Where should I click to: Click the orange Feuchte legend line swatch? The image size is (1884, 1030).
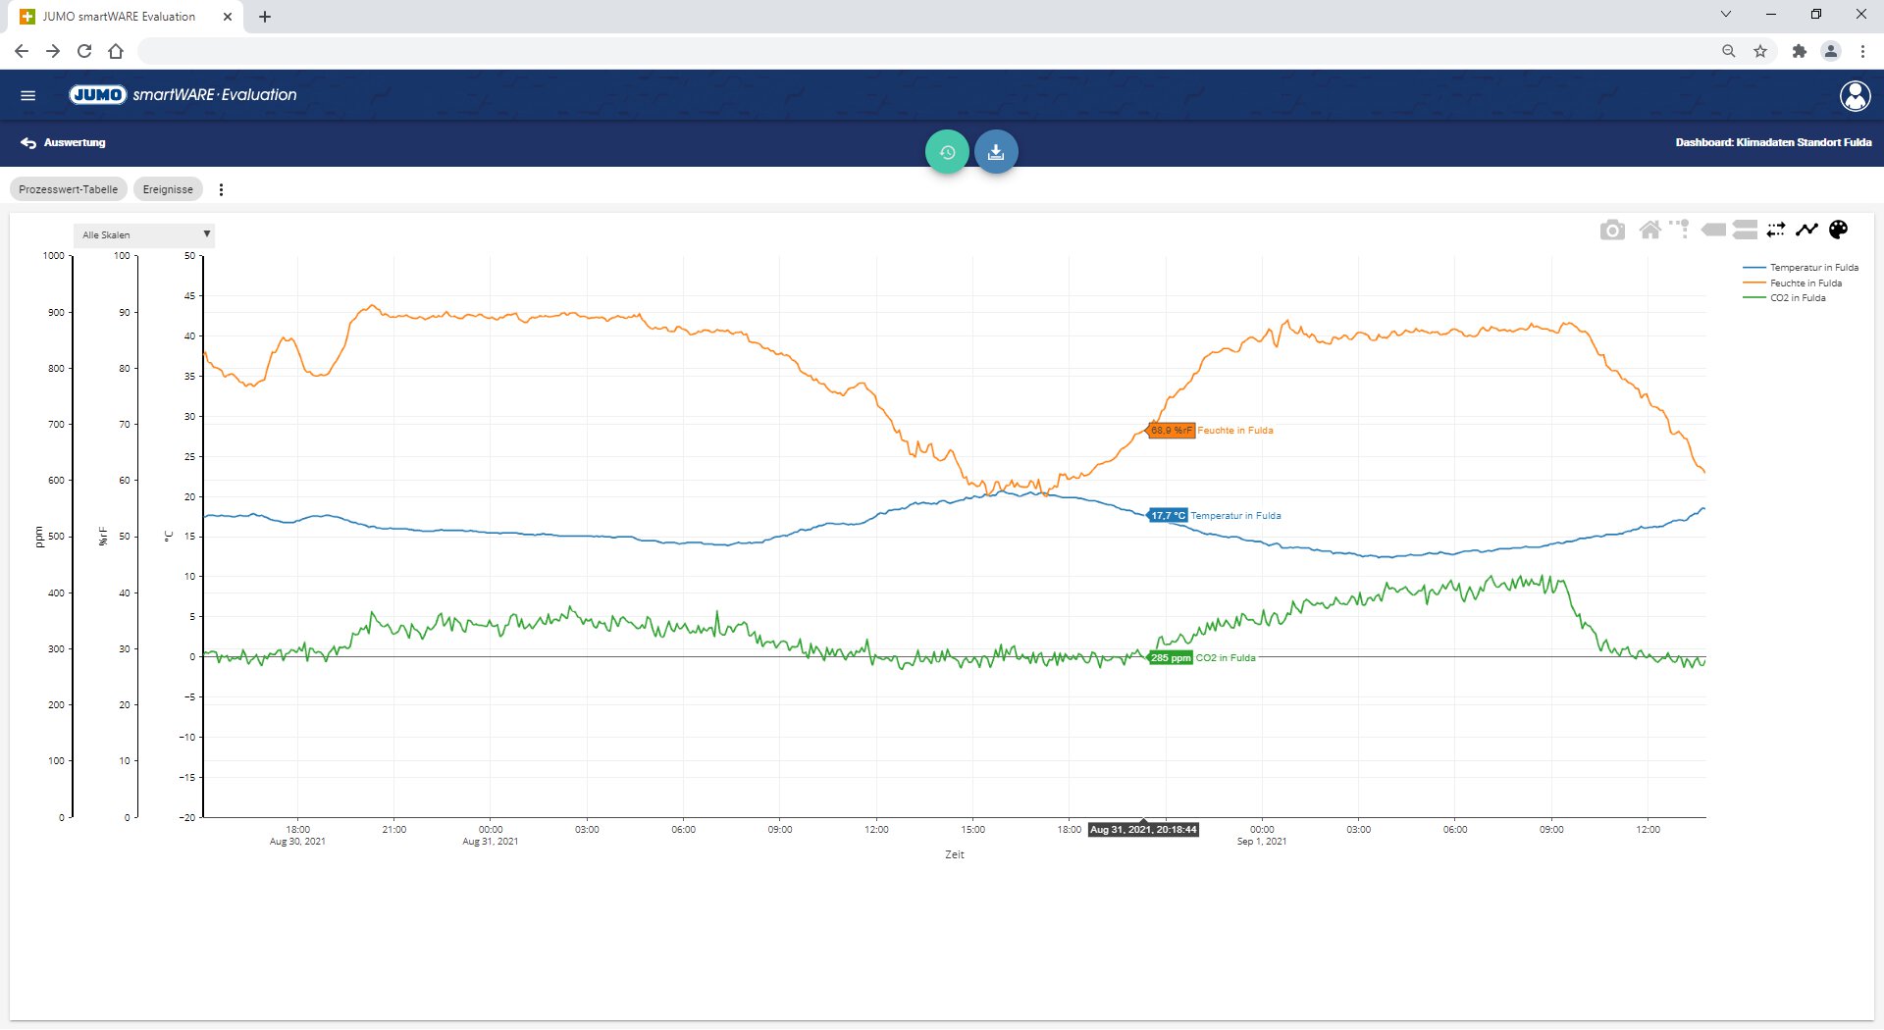click(1753, 283)
